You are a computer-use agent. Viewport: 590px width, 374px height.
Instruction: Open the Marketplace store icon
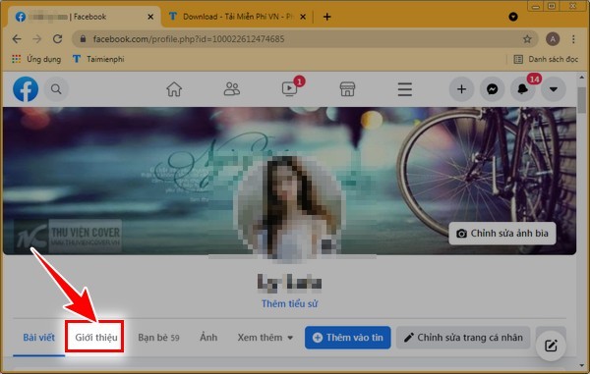(x=347, y=89)
